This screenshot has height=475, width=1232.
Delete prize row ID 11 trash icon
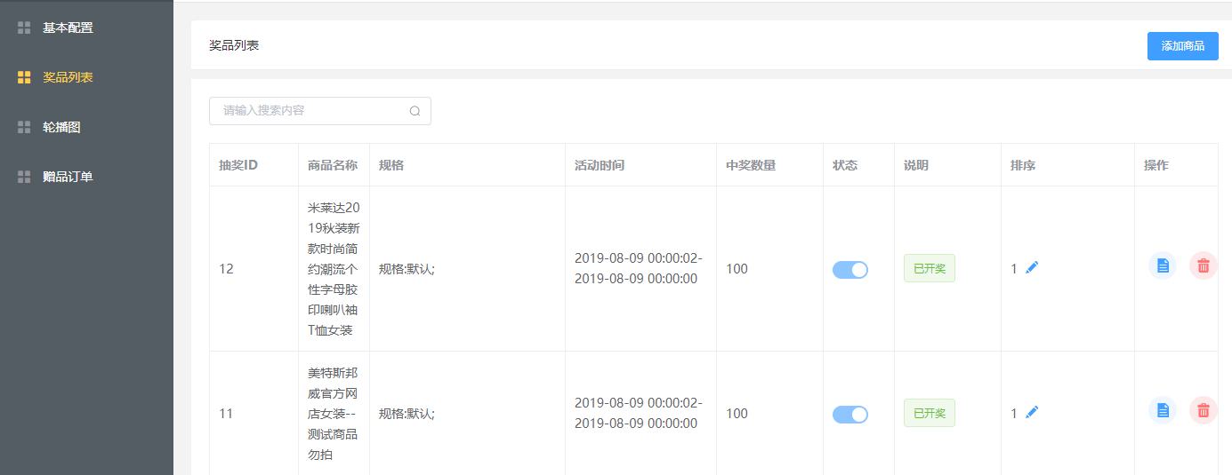[x=1204, y=410]
